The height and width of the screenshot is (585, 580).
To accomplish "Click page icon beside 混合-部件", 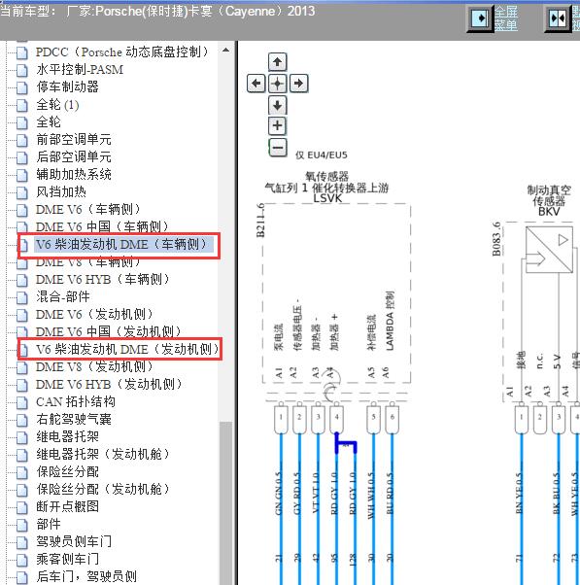I will [21, 297].
